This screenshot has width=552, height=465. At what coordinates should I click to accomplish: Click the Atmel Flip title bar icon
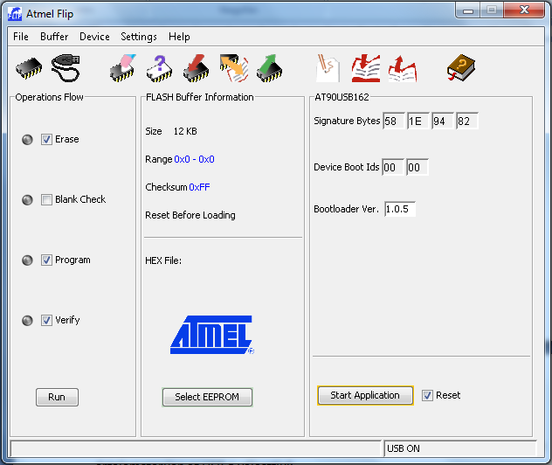coord(15,14)
